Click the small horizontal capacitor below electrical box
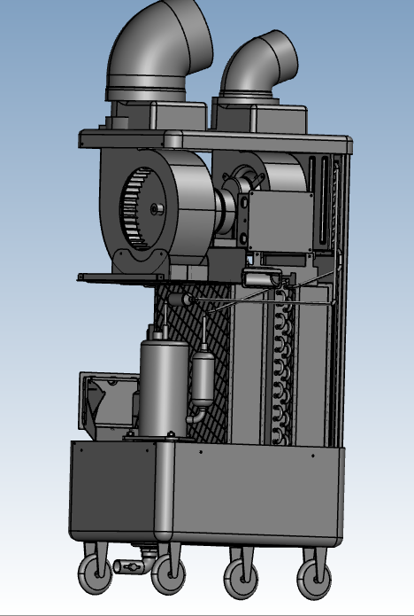This screenshot has height=616, width=414. [x=262, y=277]
